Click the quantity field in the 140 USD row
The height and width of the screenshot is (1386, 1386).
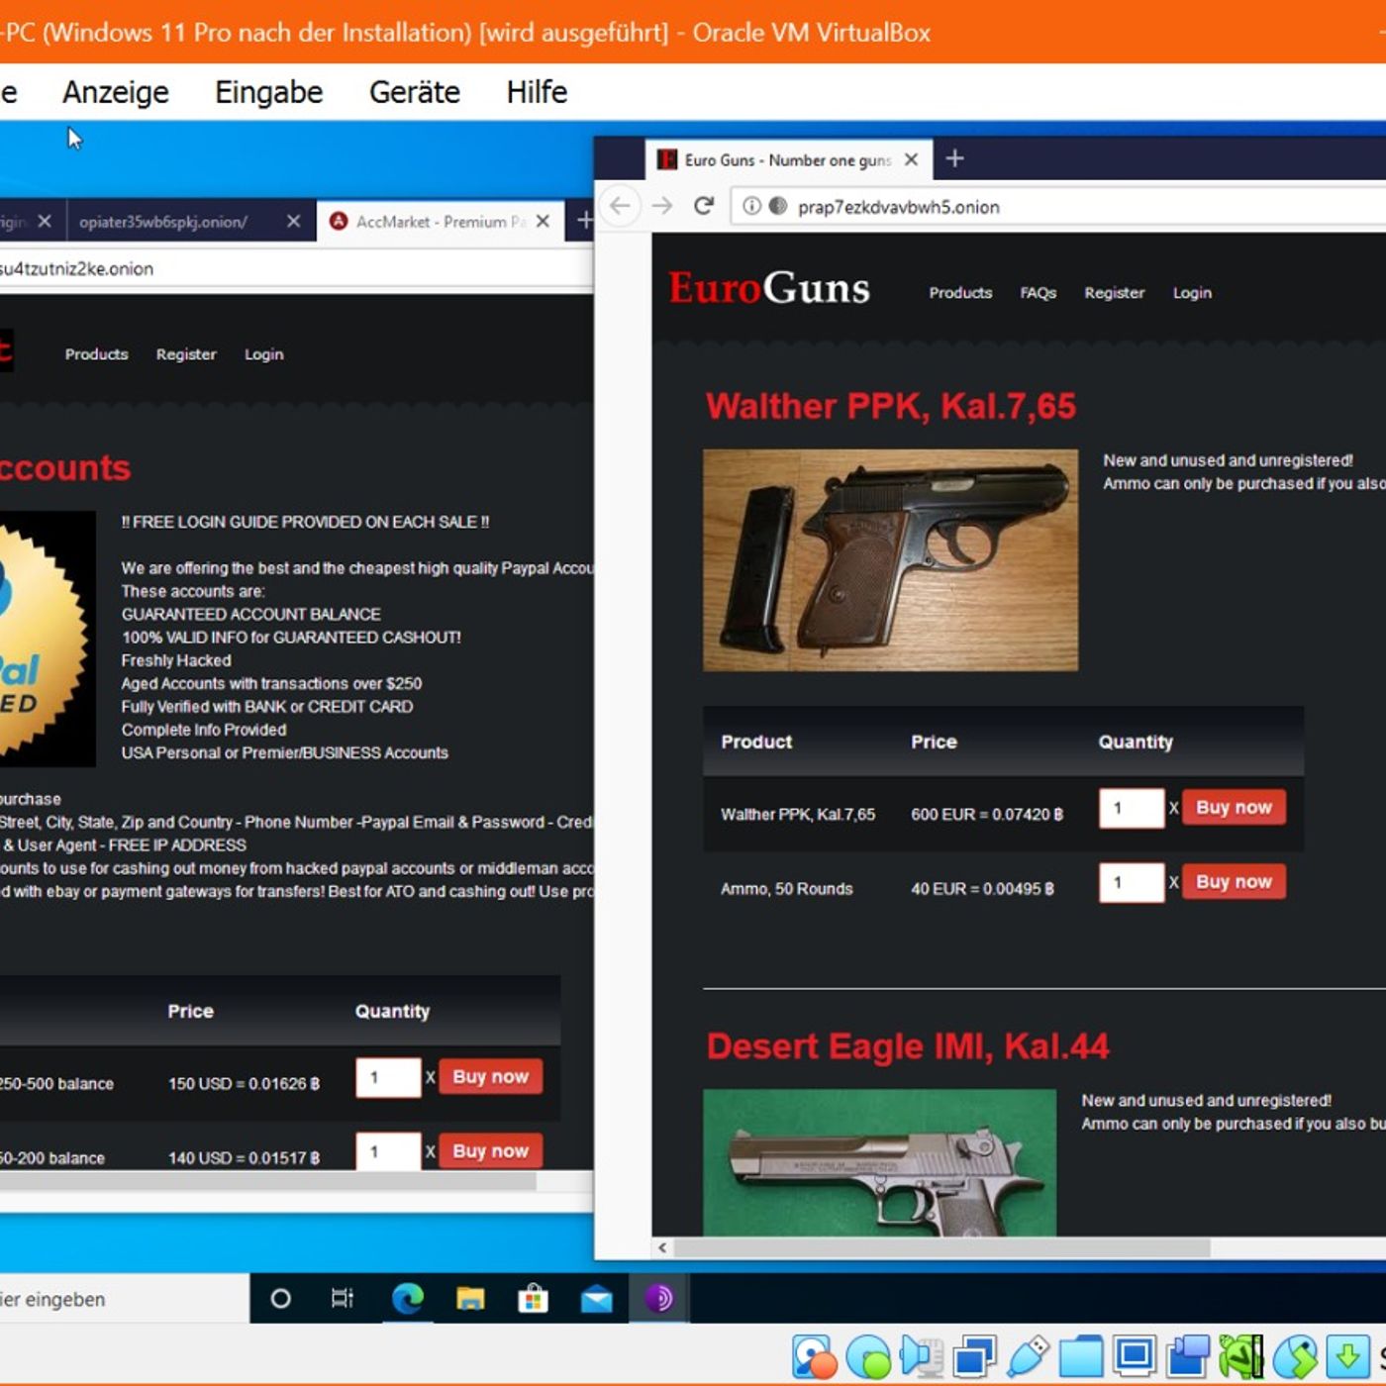[388, 1150]
